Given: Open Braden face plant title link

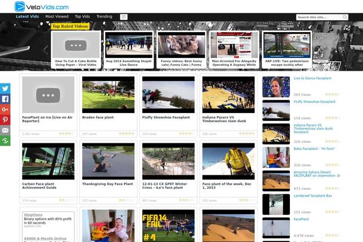Looking at the screenshot, I should click(98, 117).
